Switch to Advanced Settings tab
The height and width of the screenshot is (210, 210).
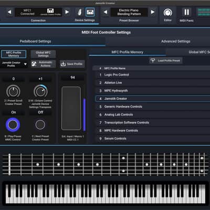tap(176, 41)
